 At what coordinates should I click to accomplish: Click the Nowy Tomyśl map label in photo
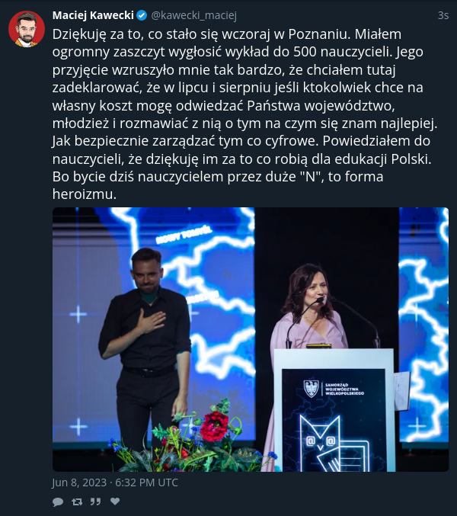[183, 235]
